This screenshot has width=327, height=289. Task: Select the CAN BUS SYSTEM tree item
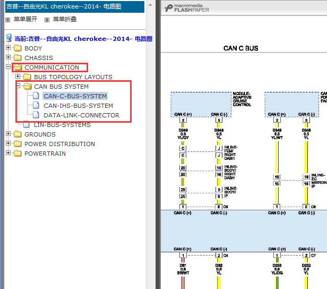coord(62,87)
